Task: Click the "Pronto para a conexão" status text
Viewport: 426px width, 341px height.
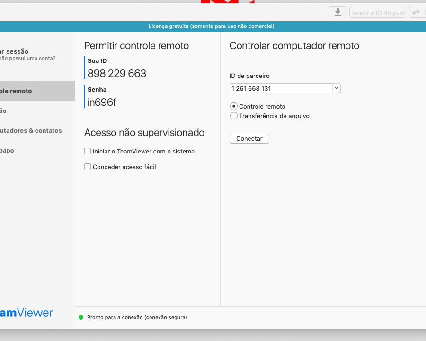Action: click(x=137, y=317)
